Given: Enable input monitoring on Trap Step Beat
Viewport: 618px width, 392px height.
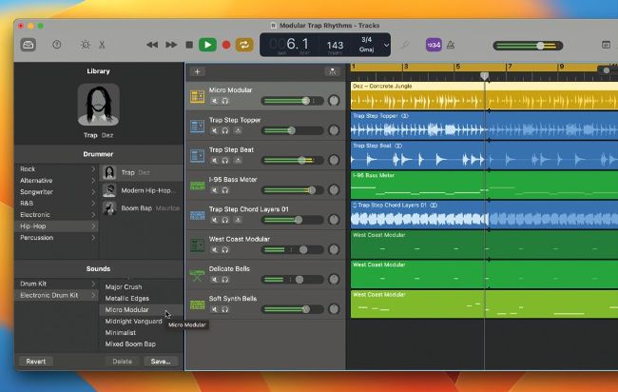Looking at the screenshot, I should point(238,161).
